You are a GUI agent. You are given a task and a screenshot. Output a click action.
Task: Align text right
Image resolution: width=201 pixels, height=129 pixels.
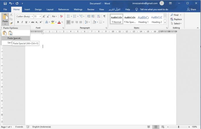click(76, 22)
